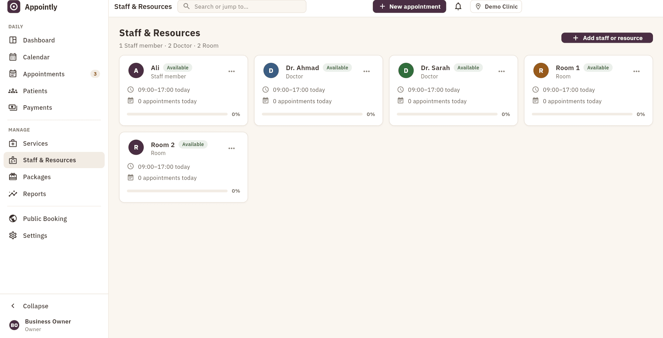Click Room 2 avatar icon
The image size is (663, 338).
tap(136, 147)
